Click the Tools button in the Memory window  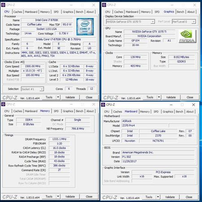point(49,197)
